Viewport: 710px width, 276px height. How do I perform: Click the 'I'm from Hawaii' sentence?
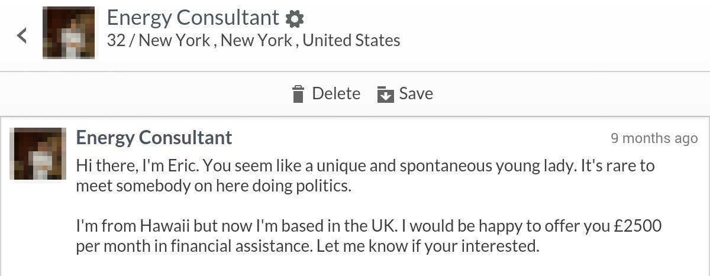(x=241, y=226)
